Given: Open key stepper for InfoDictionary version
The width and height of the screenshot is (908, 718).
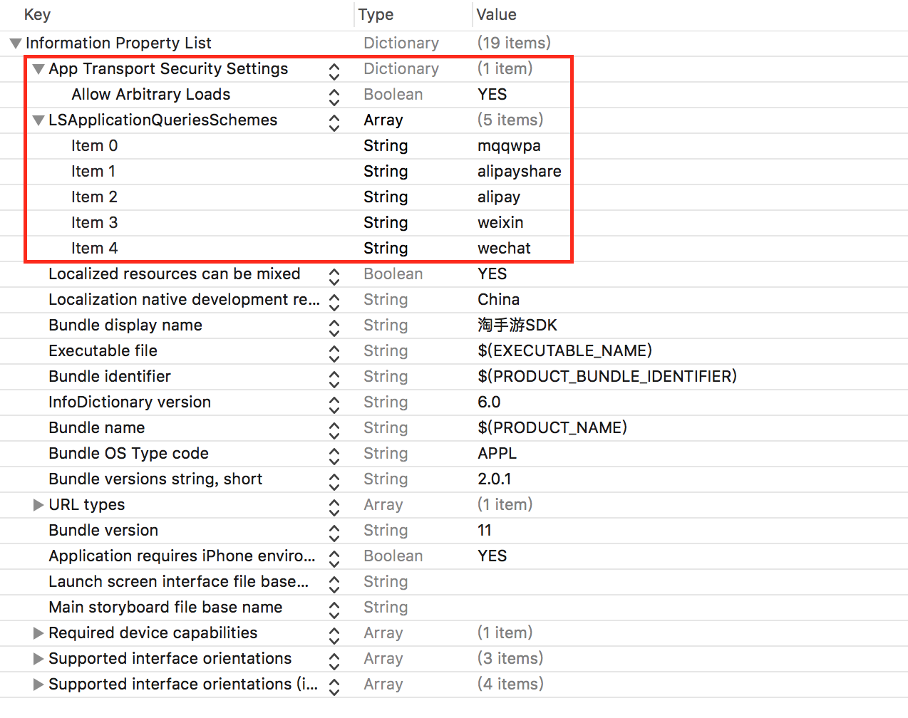Looking at the screenshot, I should click(334, 404).
